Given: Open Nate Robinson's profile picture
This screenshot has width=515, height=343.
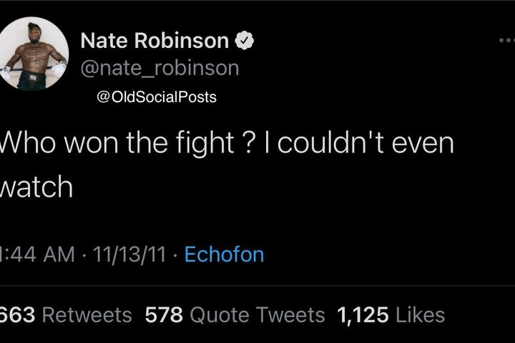Looking at the screenshot, I should click(x=34, y=54).
